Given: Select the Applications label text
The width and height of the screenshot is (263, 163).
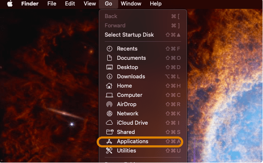Looking at the screenshot, I should point(133,142).
